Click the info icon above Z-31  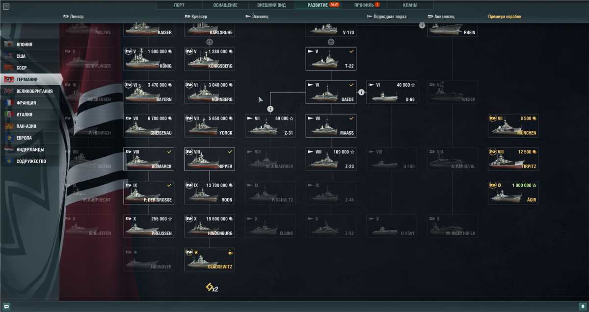pyautogui.click(x=270, y=109)
